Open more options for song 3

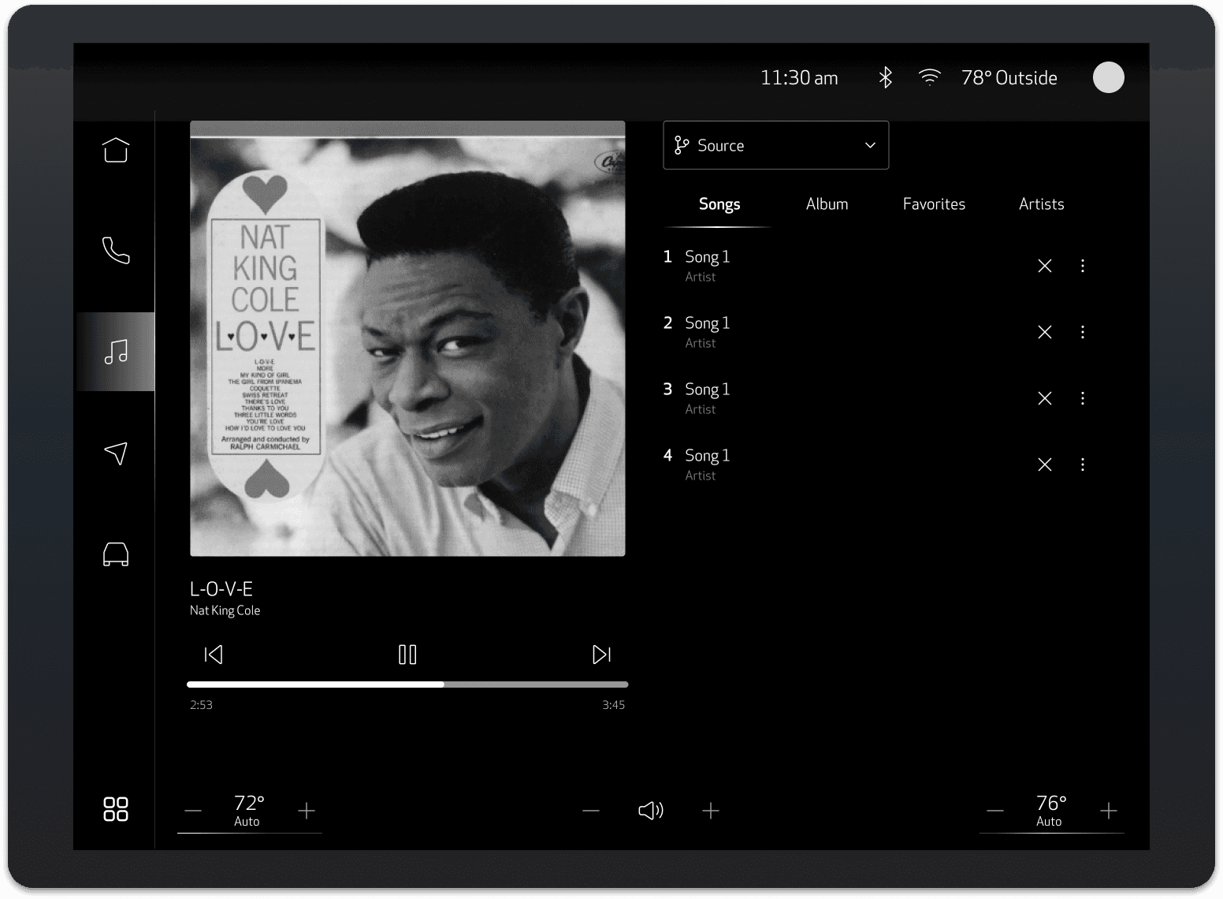click(1083, 398)
